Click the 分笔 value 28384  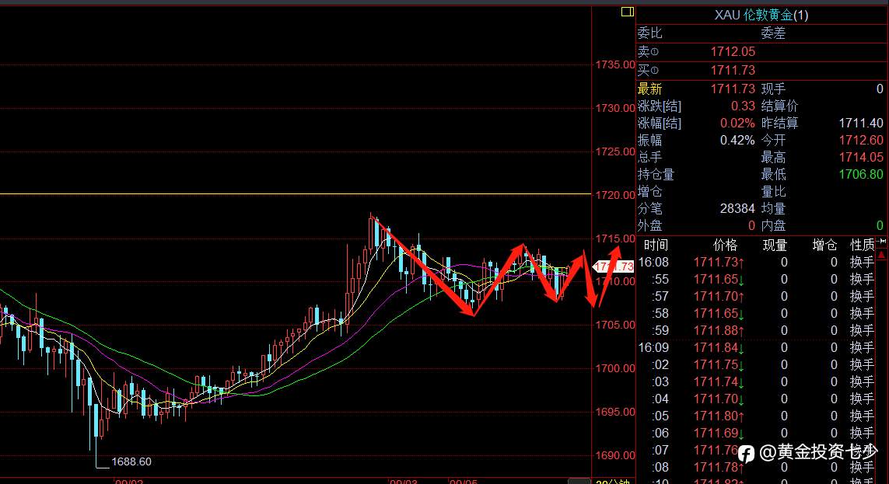tap(737, 208)
